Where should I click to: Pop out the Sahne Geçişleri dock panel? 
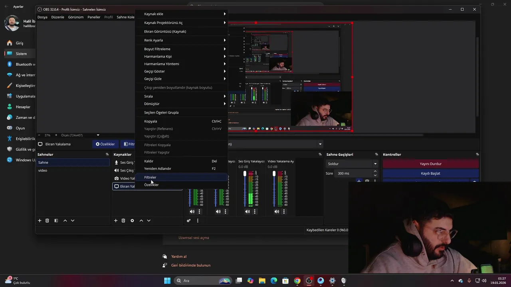coord(376,154)
